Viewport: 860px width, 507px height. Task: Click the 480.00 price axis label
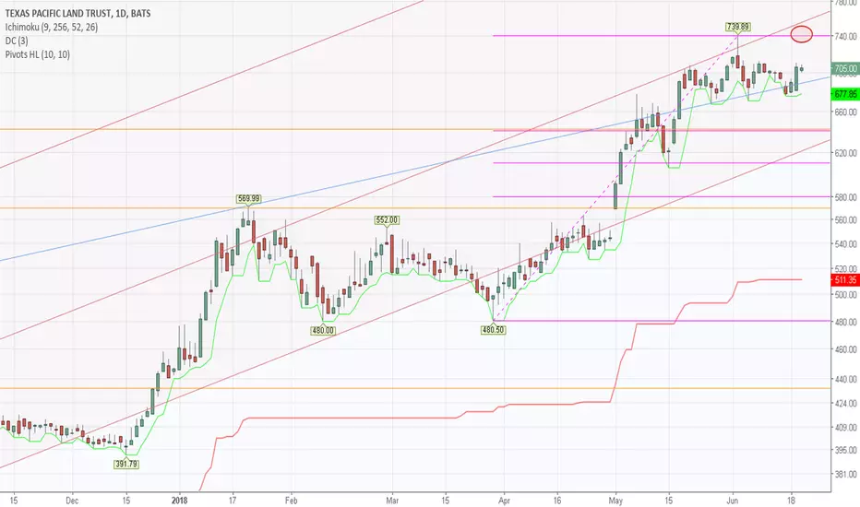coord(845,322)
